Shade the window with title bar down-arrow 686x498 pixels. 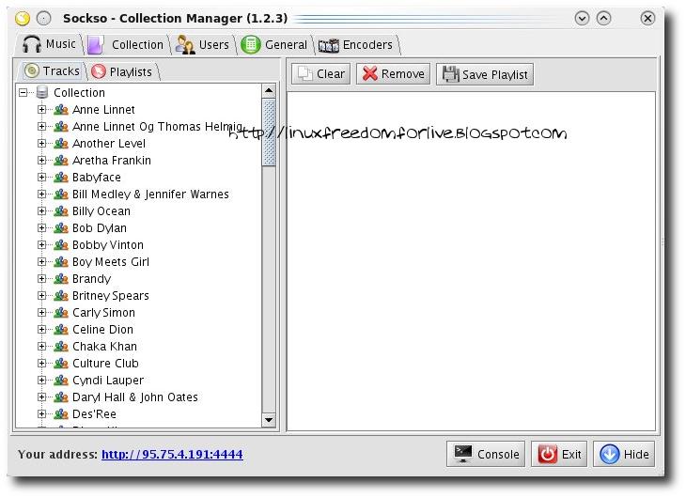tap(582, 19)
